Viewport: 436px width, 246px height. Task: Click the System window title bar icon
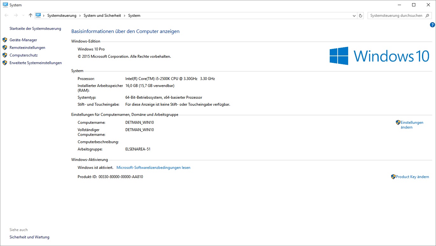click(x=5, y=5)
